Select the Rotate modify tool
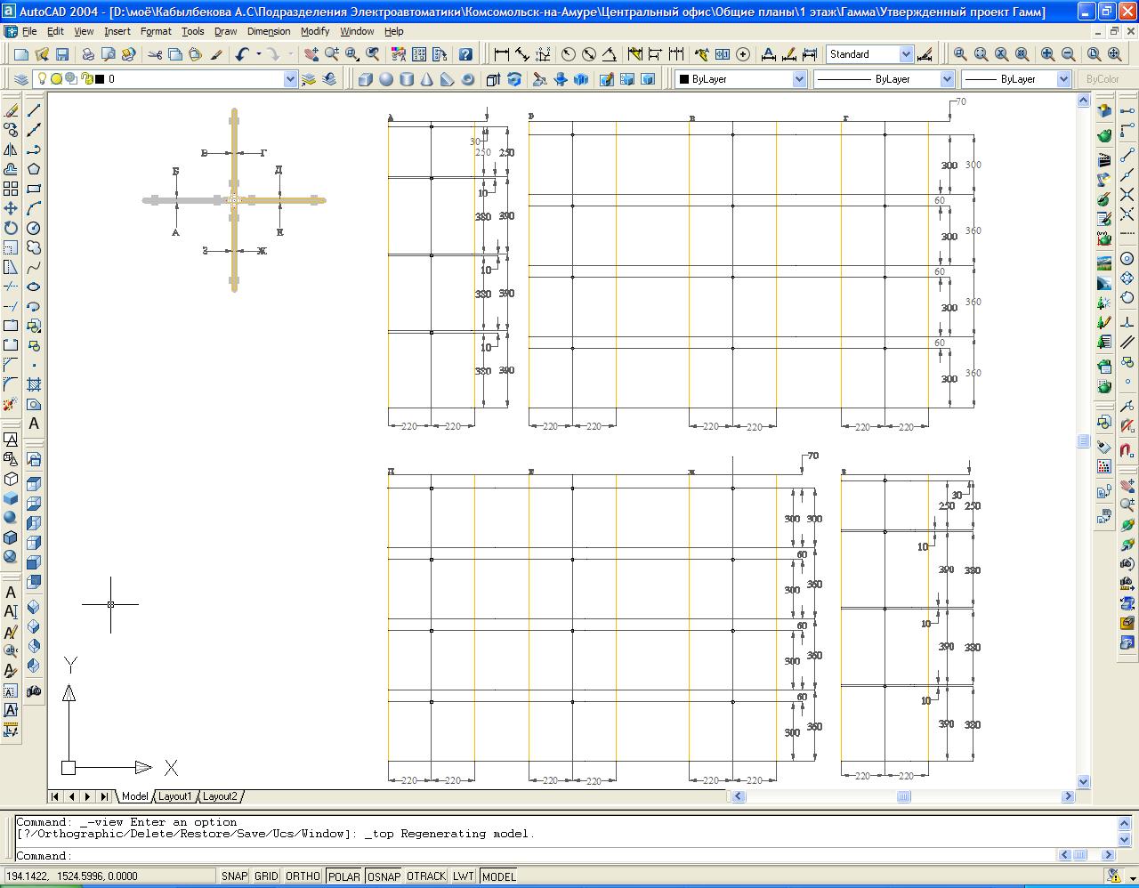The height and width of the screenshot is (888, 1139). coord(11,228)
